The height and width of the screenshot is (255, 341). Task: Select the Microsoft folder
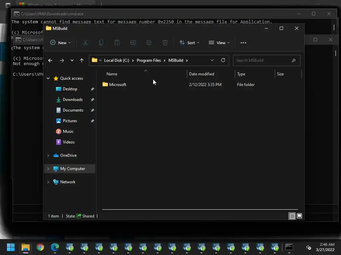coord(118,85)
